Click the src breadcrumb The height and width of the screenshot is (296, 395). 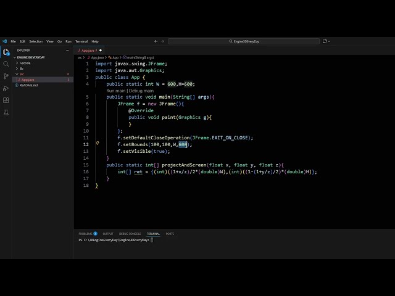[x=80, y=57]
